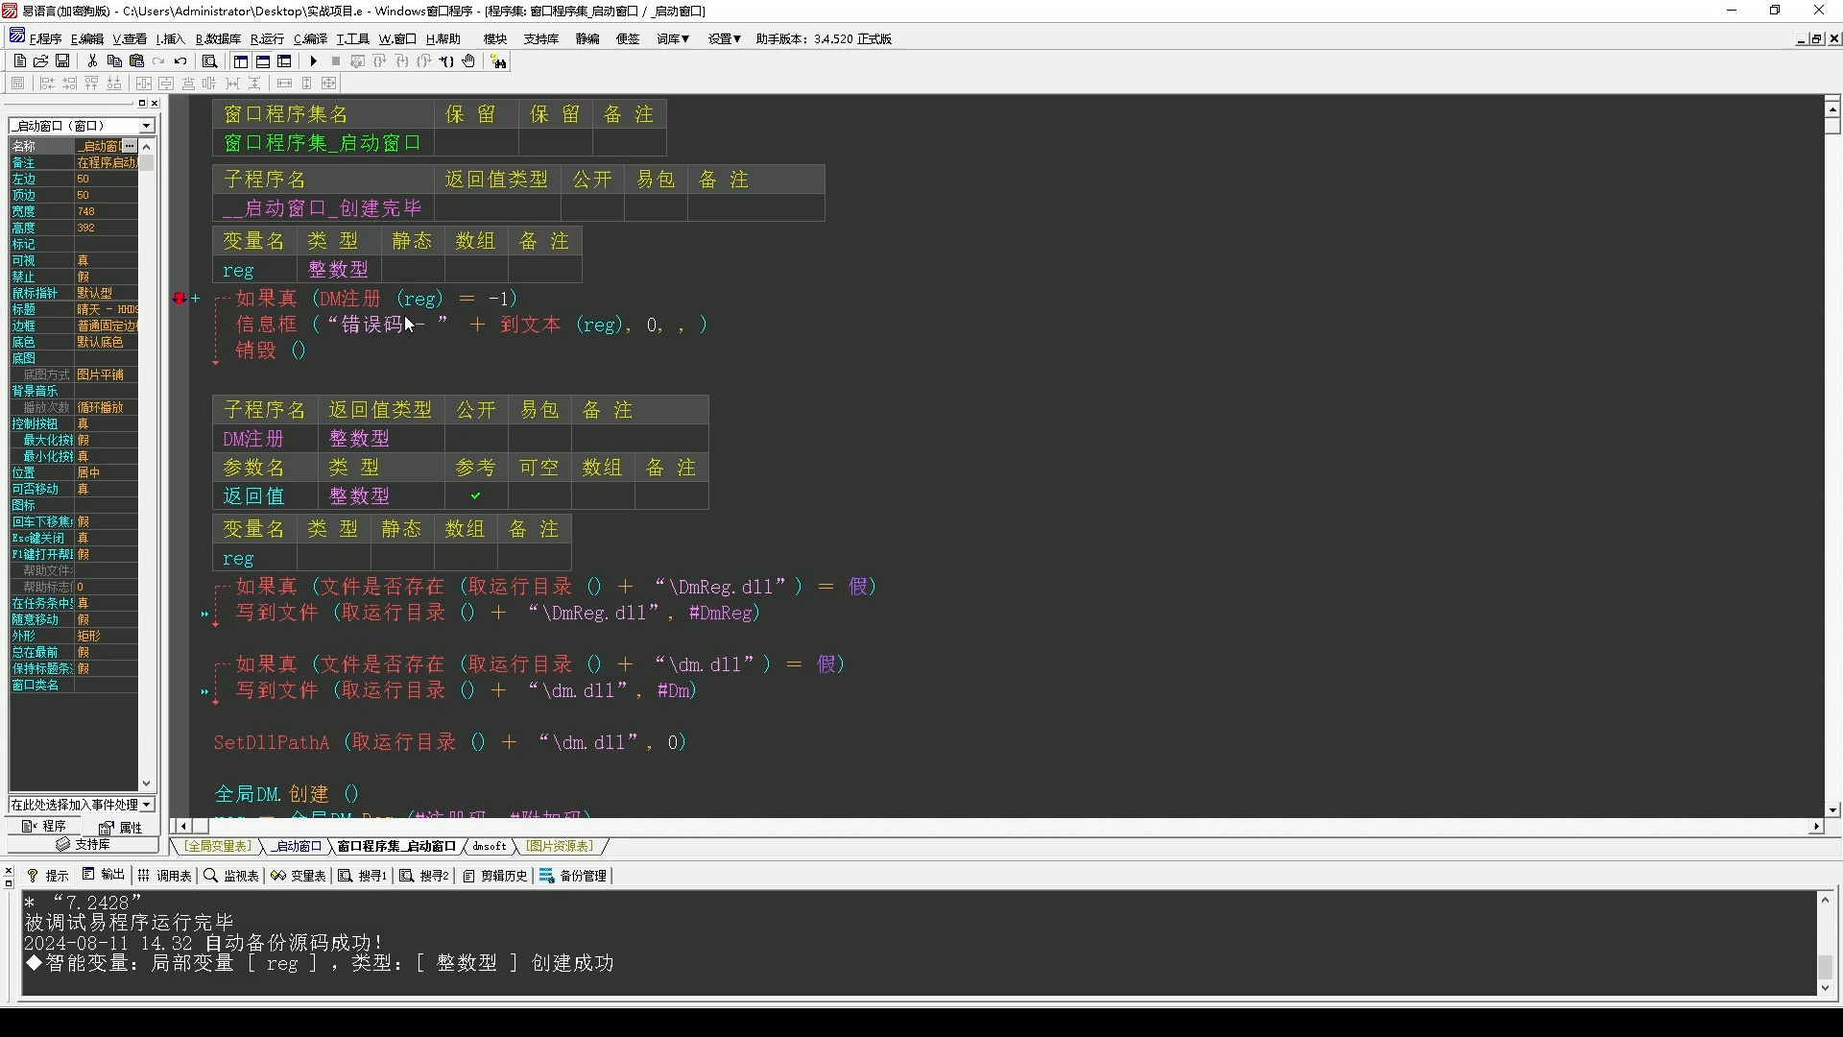Switch to the 调用表 panel tab
Screen dimensions: 1843x1037
(165, 876)
